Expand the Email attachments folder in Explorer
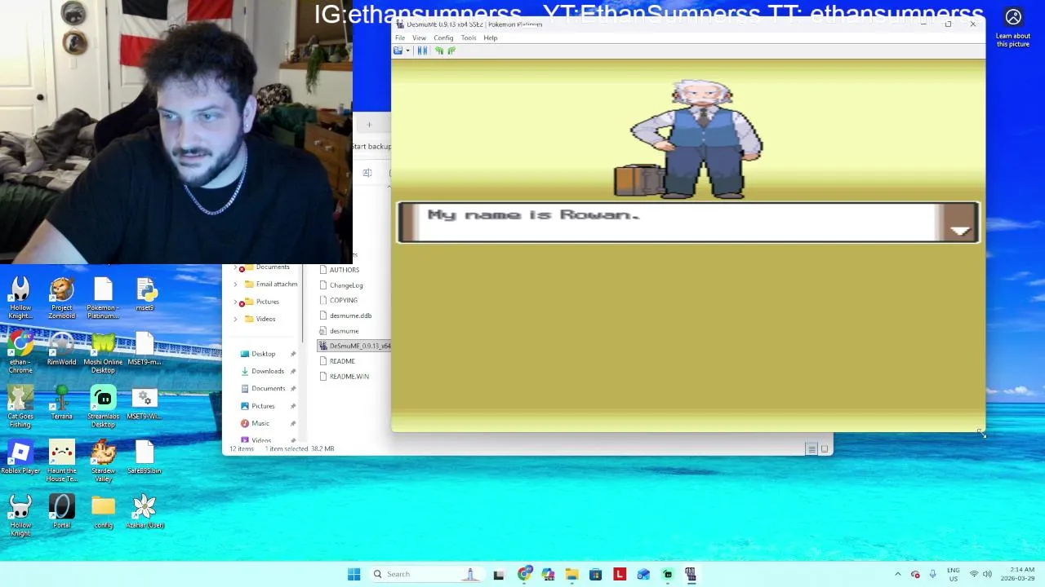The width and height of the screenshot is (1045, 587). pos(236,285)
